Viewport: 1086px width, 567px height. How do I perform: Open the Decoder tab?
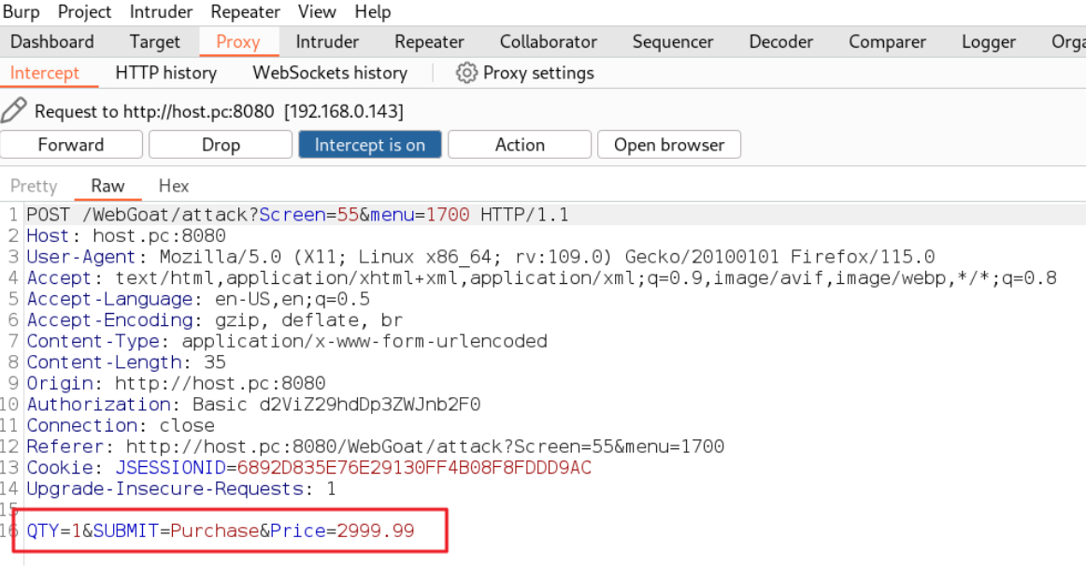click(x=780, y=41)
